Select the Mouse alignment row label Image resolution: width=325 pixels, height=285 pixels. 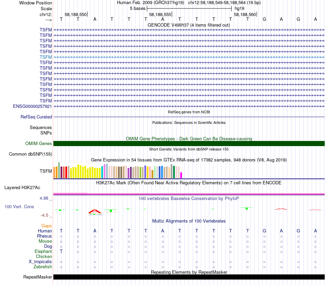45,241
